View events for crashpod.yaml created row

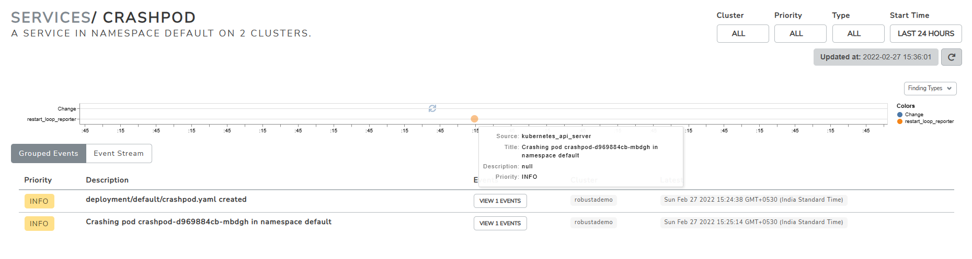point(500,201)
